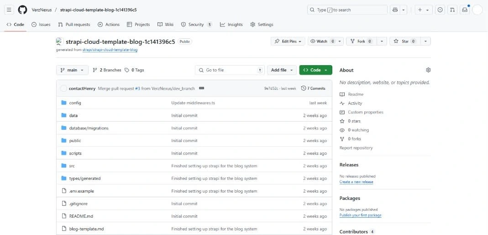The height and width of the screenshot is (235, 488).
Task: Open the types/generated folder
Action: point(85,179)
